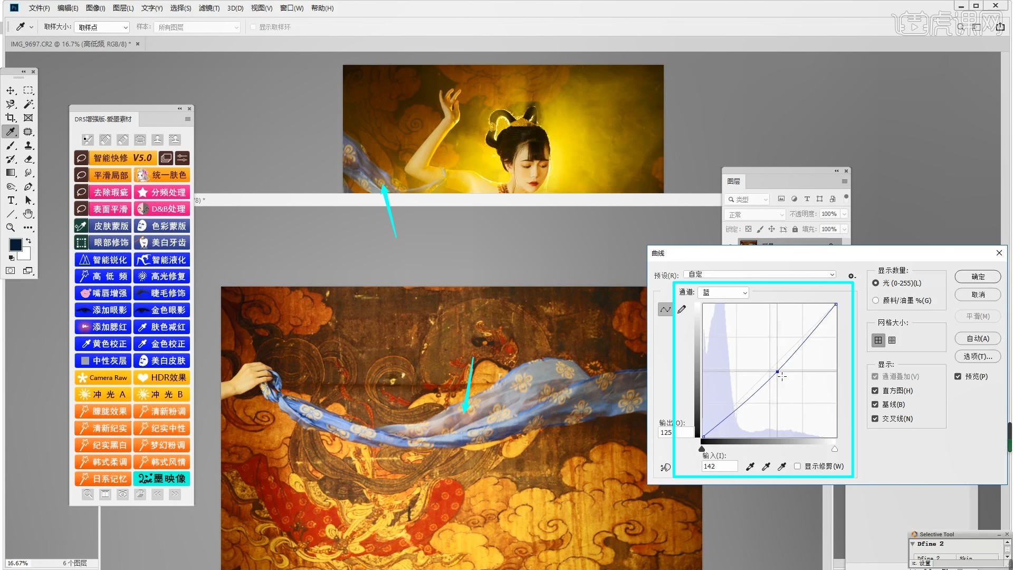
Task: Click the 自动 auto button
Action: pos(978,338)
